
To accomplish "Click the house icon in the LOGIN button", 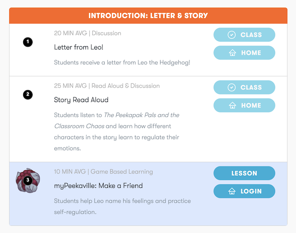I will point(232,191).
